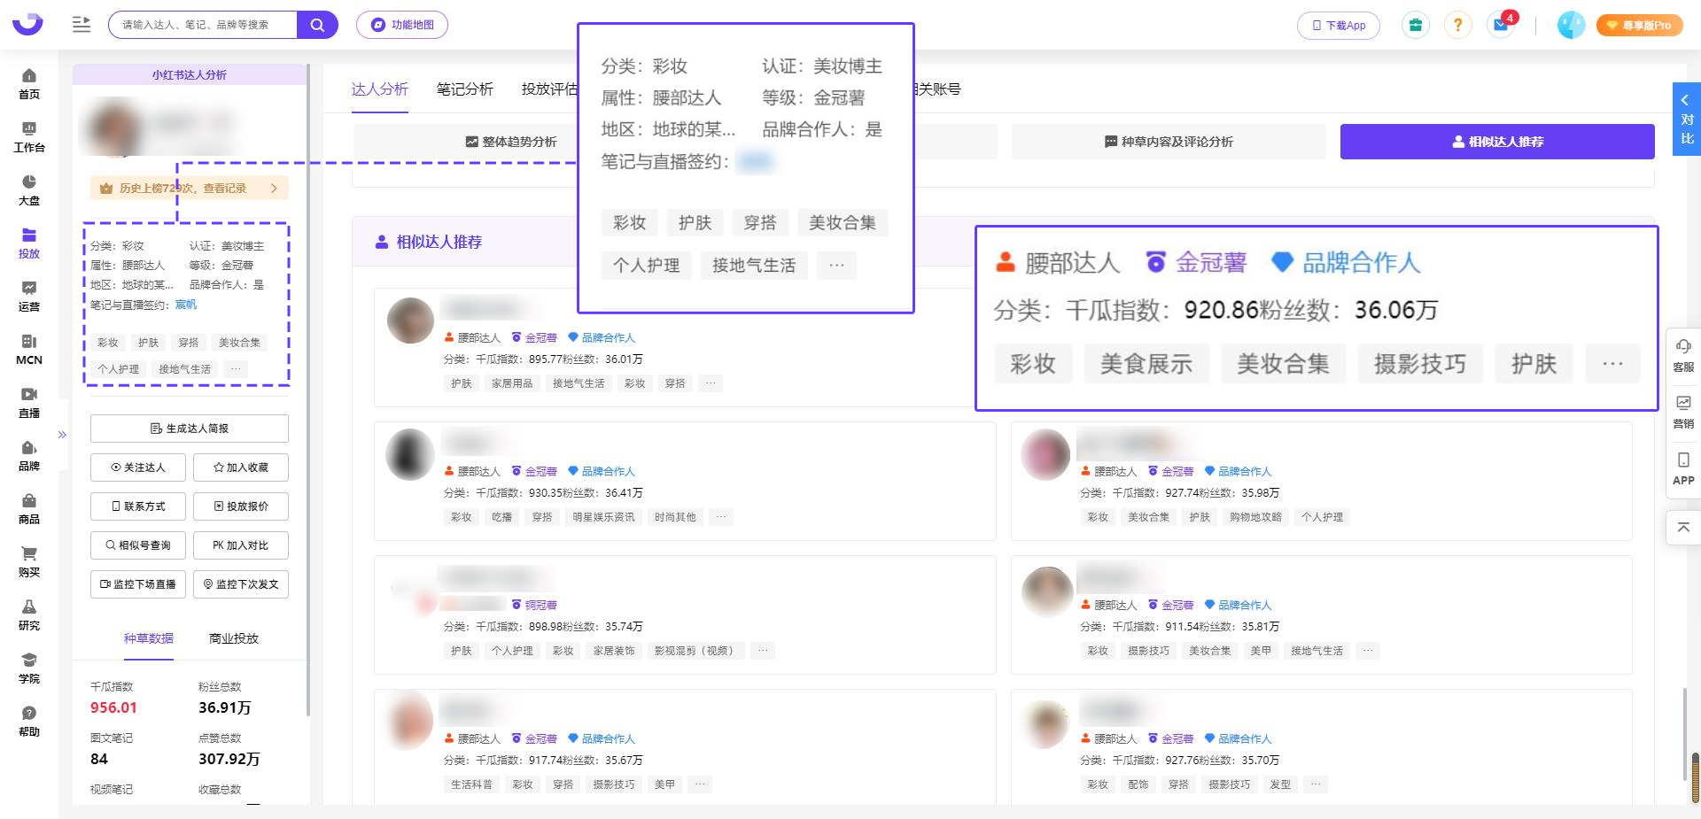Screen dimensions: 1701x819
Task: Toggle 加入收藏 favorite button
Action: (241, 467)
